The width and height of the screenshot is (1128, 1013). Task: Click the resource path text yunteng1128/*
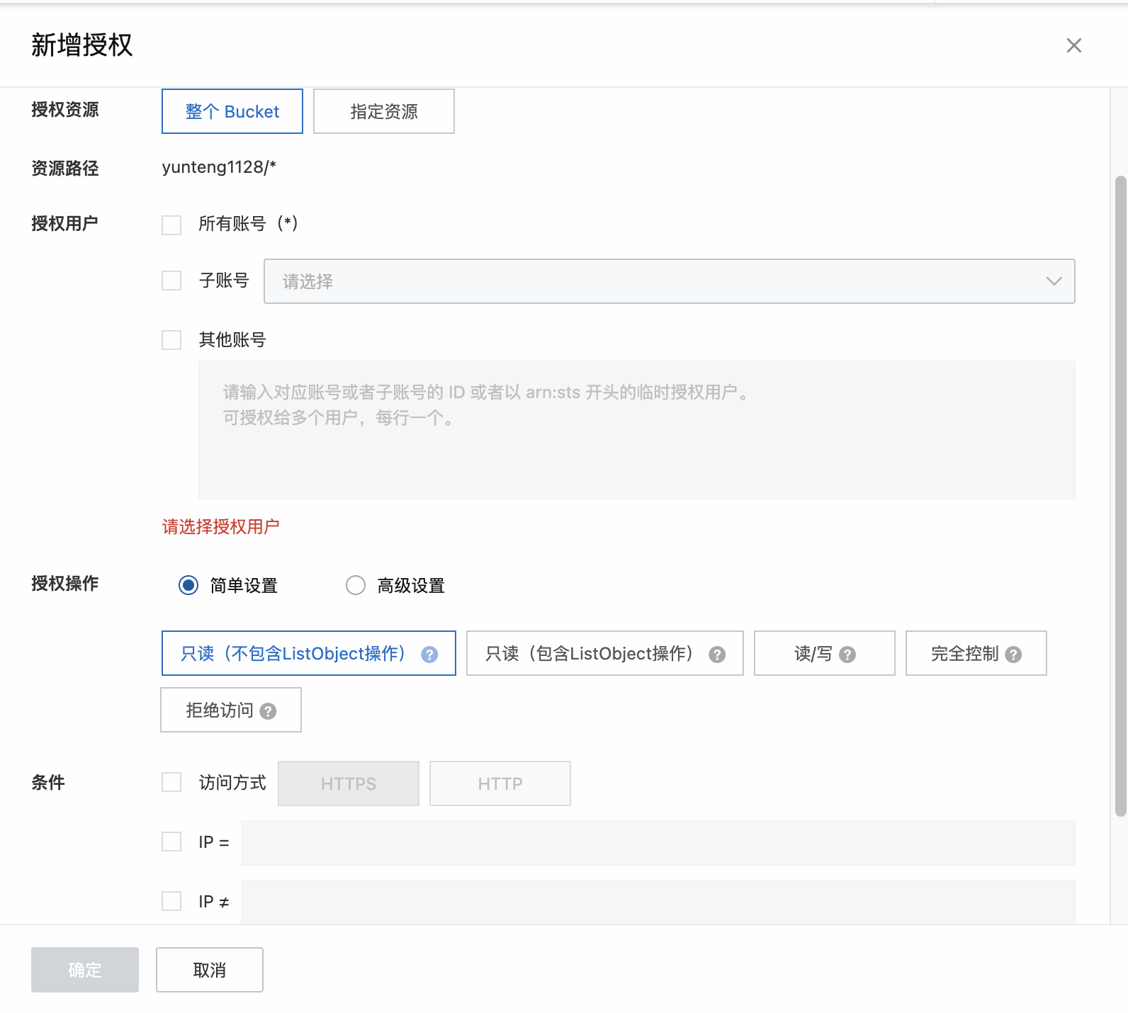coord(219,167)
